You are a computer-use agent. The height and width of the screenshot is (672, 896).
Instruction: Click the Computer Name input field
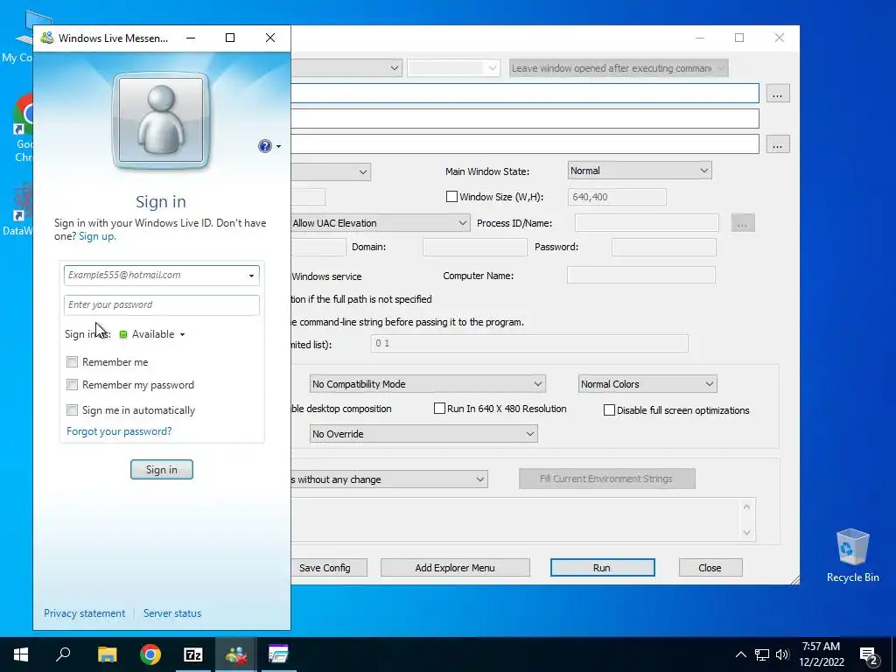[x=640, y=275]
